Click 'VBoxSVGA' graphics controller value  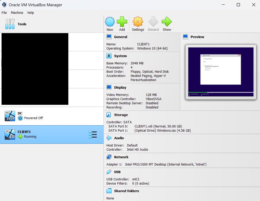(154, 99)
